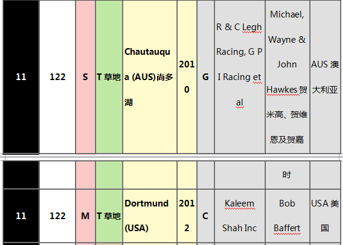Click the gray cell containing 时
Viewport: 343px width, 245px height.
[287, 175]
